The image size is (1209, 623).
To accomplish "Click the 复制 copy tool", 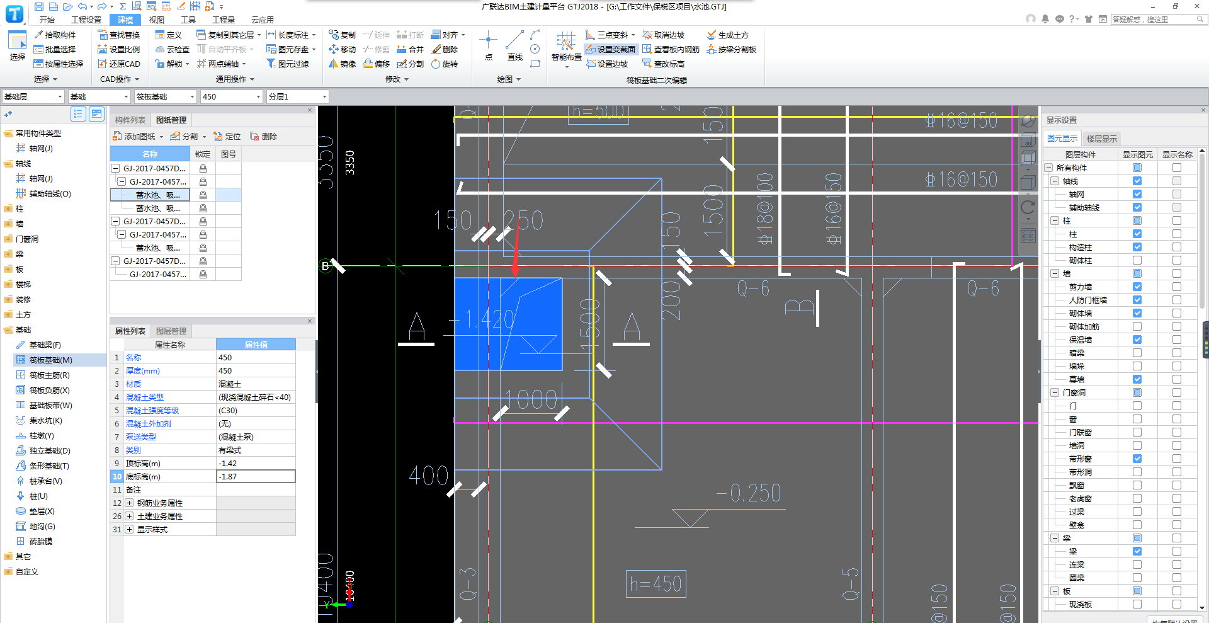I will pos(342,35).
